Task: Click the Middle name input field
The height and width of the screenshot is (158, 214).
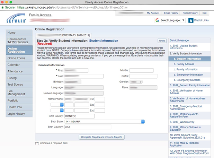Action: [141, 70]
